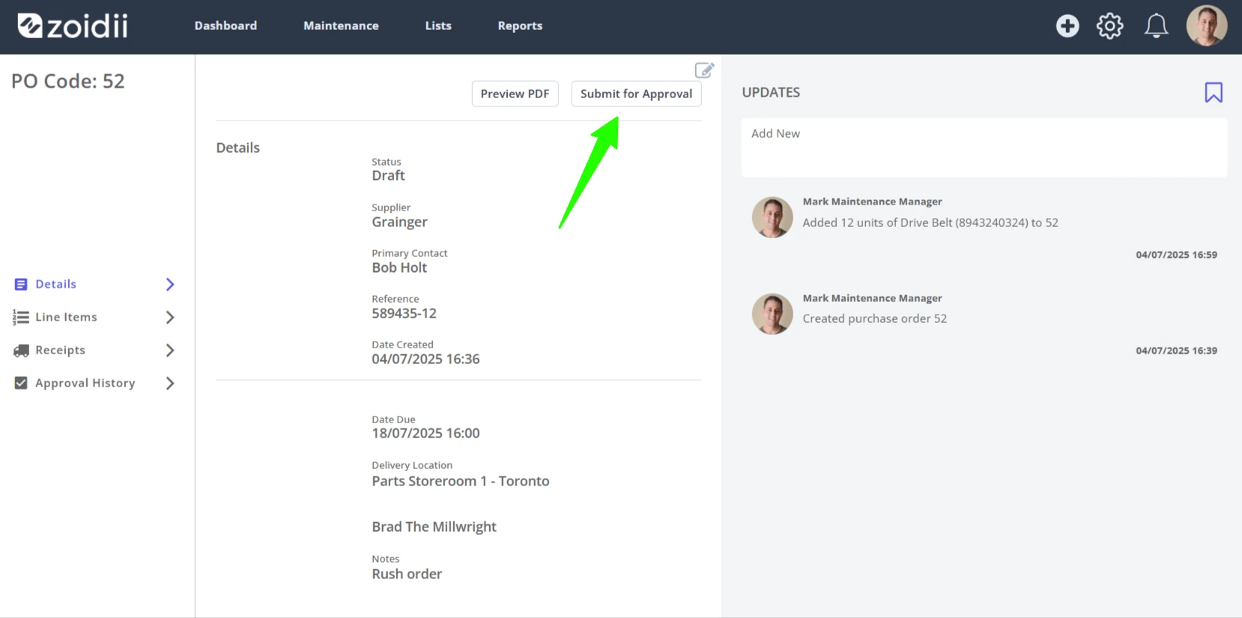Screen dimensions: 1242x618
Task: Go to the Dashboard menu item
Action: click(225, 25)
